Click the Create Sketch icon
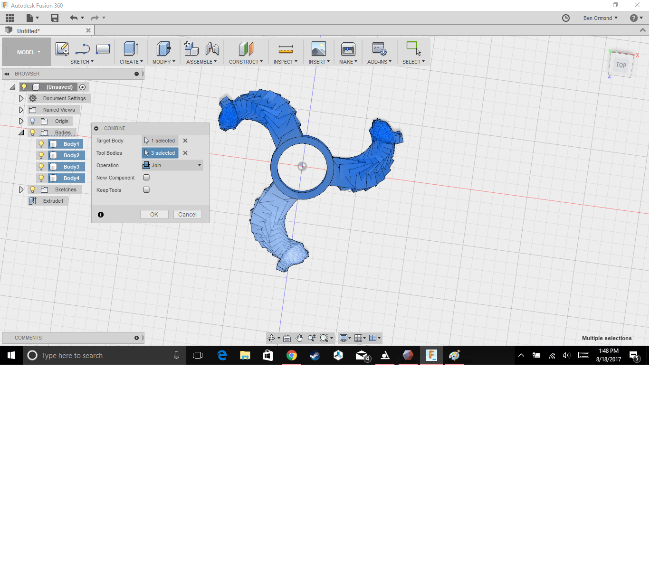This screenshot has height=586, width=650. click(x=62, y=49)
